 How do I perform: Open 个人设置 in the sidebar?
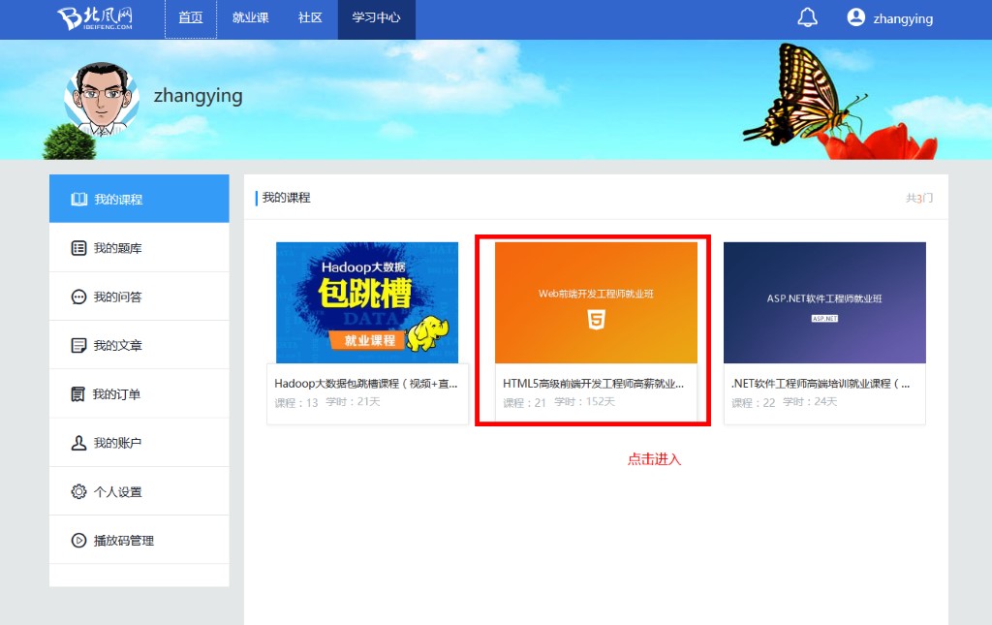click(x=139, y=491)
